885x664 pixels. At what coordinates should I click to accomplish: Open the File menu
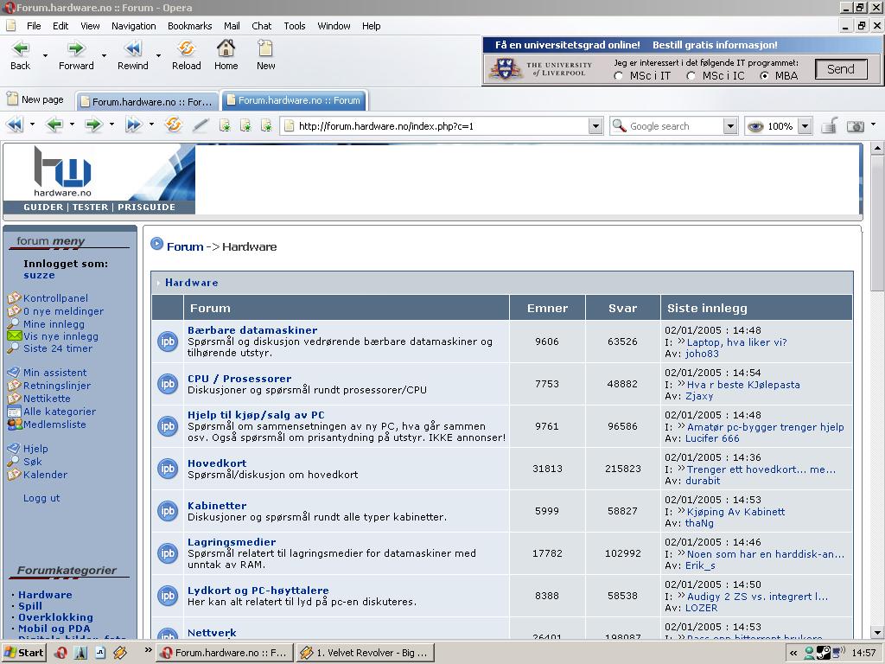coord(34,26)
